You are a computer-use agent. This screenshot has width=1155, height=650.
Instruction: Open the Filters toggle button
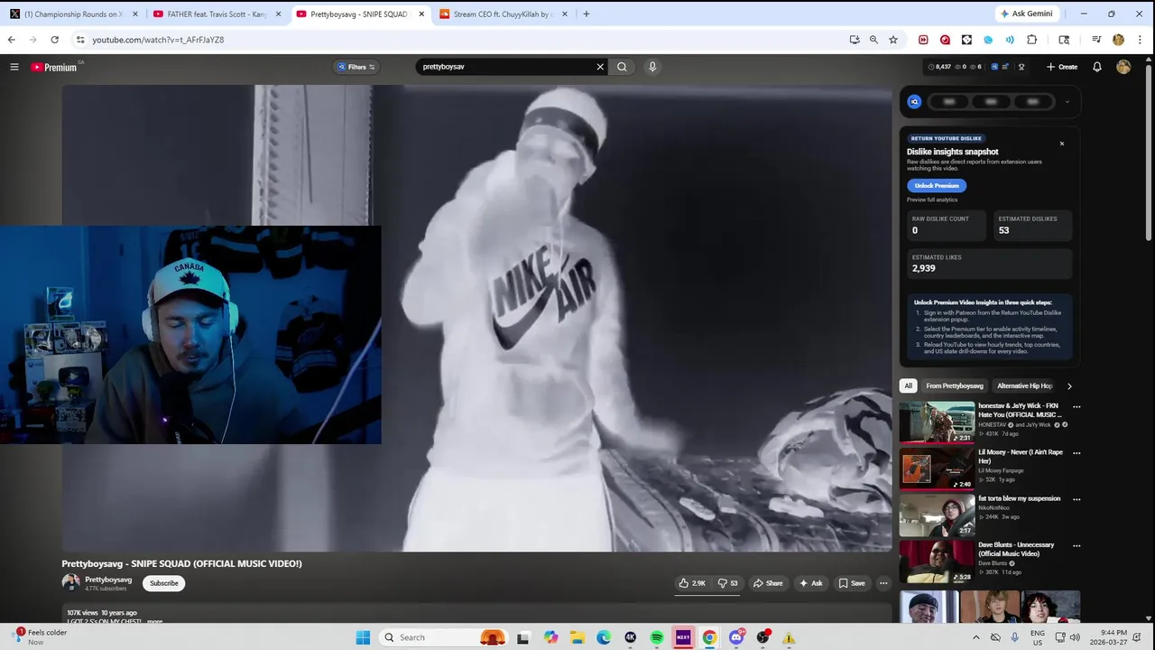(356, 67)
